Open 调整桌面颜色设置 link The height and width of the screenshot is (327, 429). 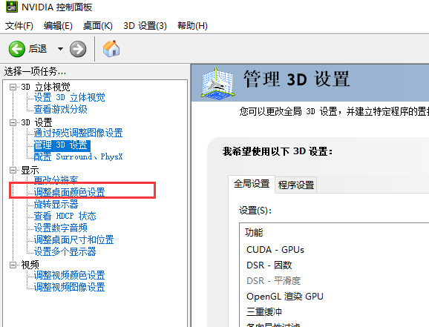coord(69,192)
